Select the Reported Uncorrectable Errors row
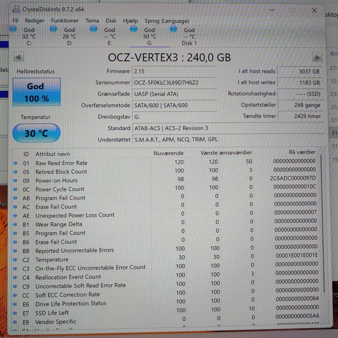The image size is (338, 338). click(166, 249)
